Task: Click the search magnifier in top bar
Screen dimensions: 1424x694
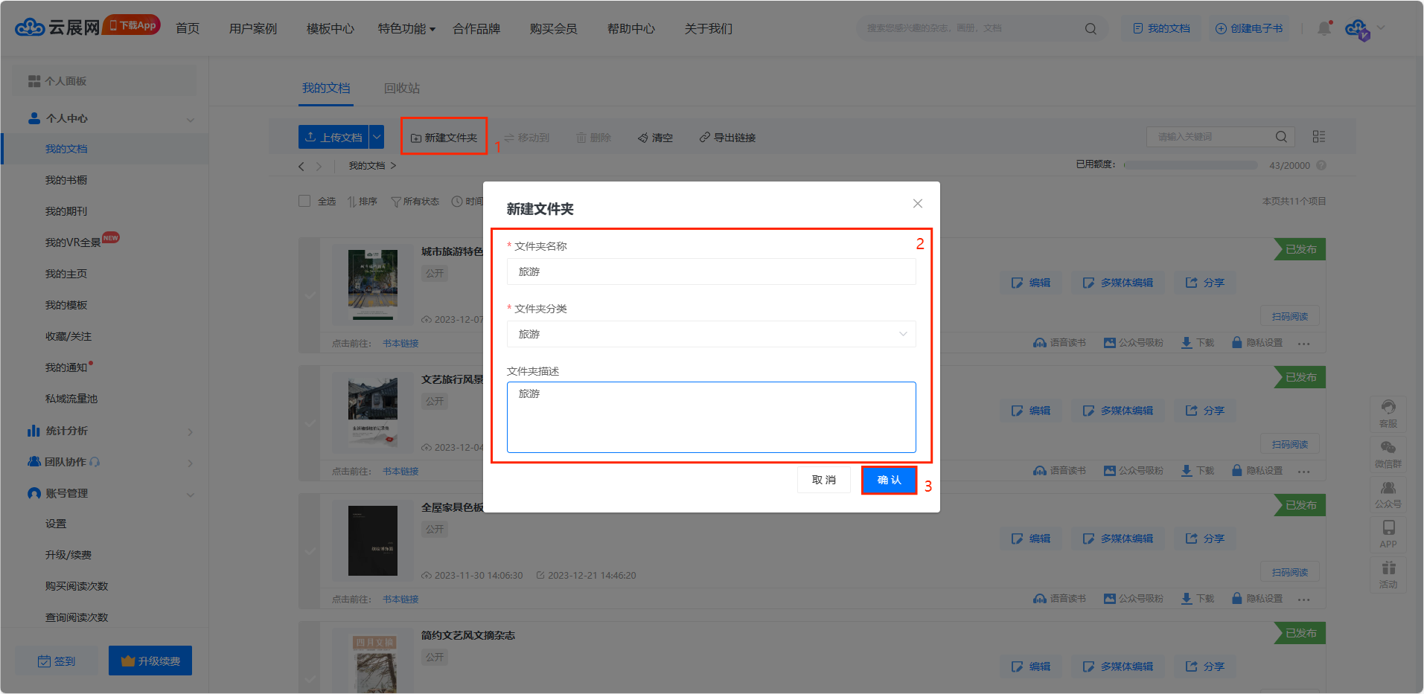Action: tap(1091, 29)
